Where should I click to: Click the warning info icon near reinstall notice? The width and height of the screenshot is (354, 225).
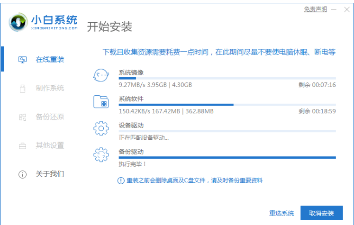[121, 180]
